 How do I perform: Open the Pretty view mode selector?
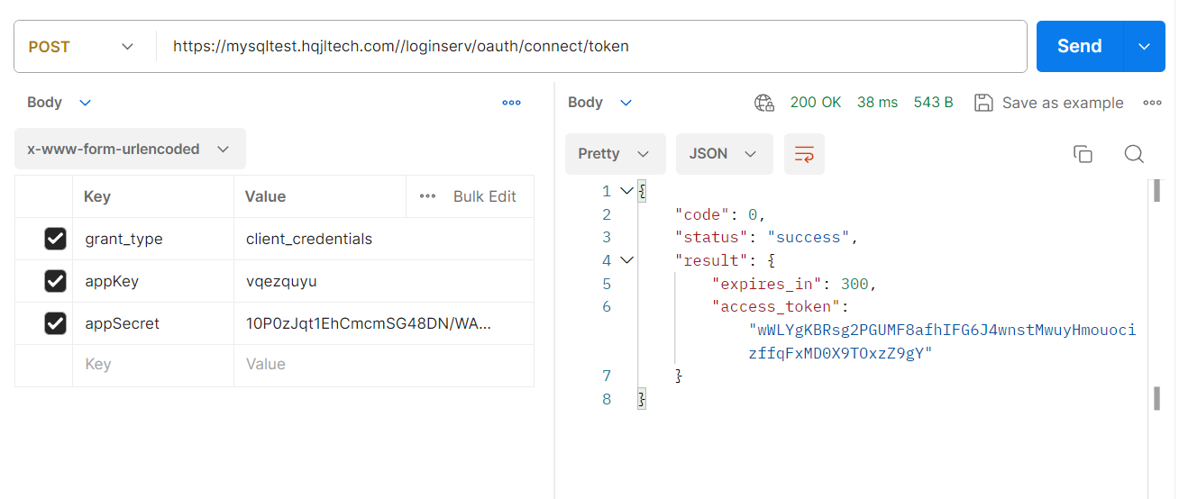tap(614, 154)
